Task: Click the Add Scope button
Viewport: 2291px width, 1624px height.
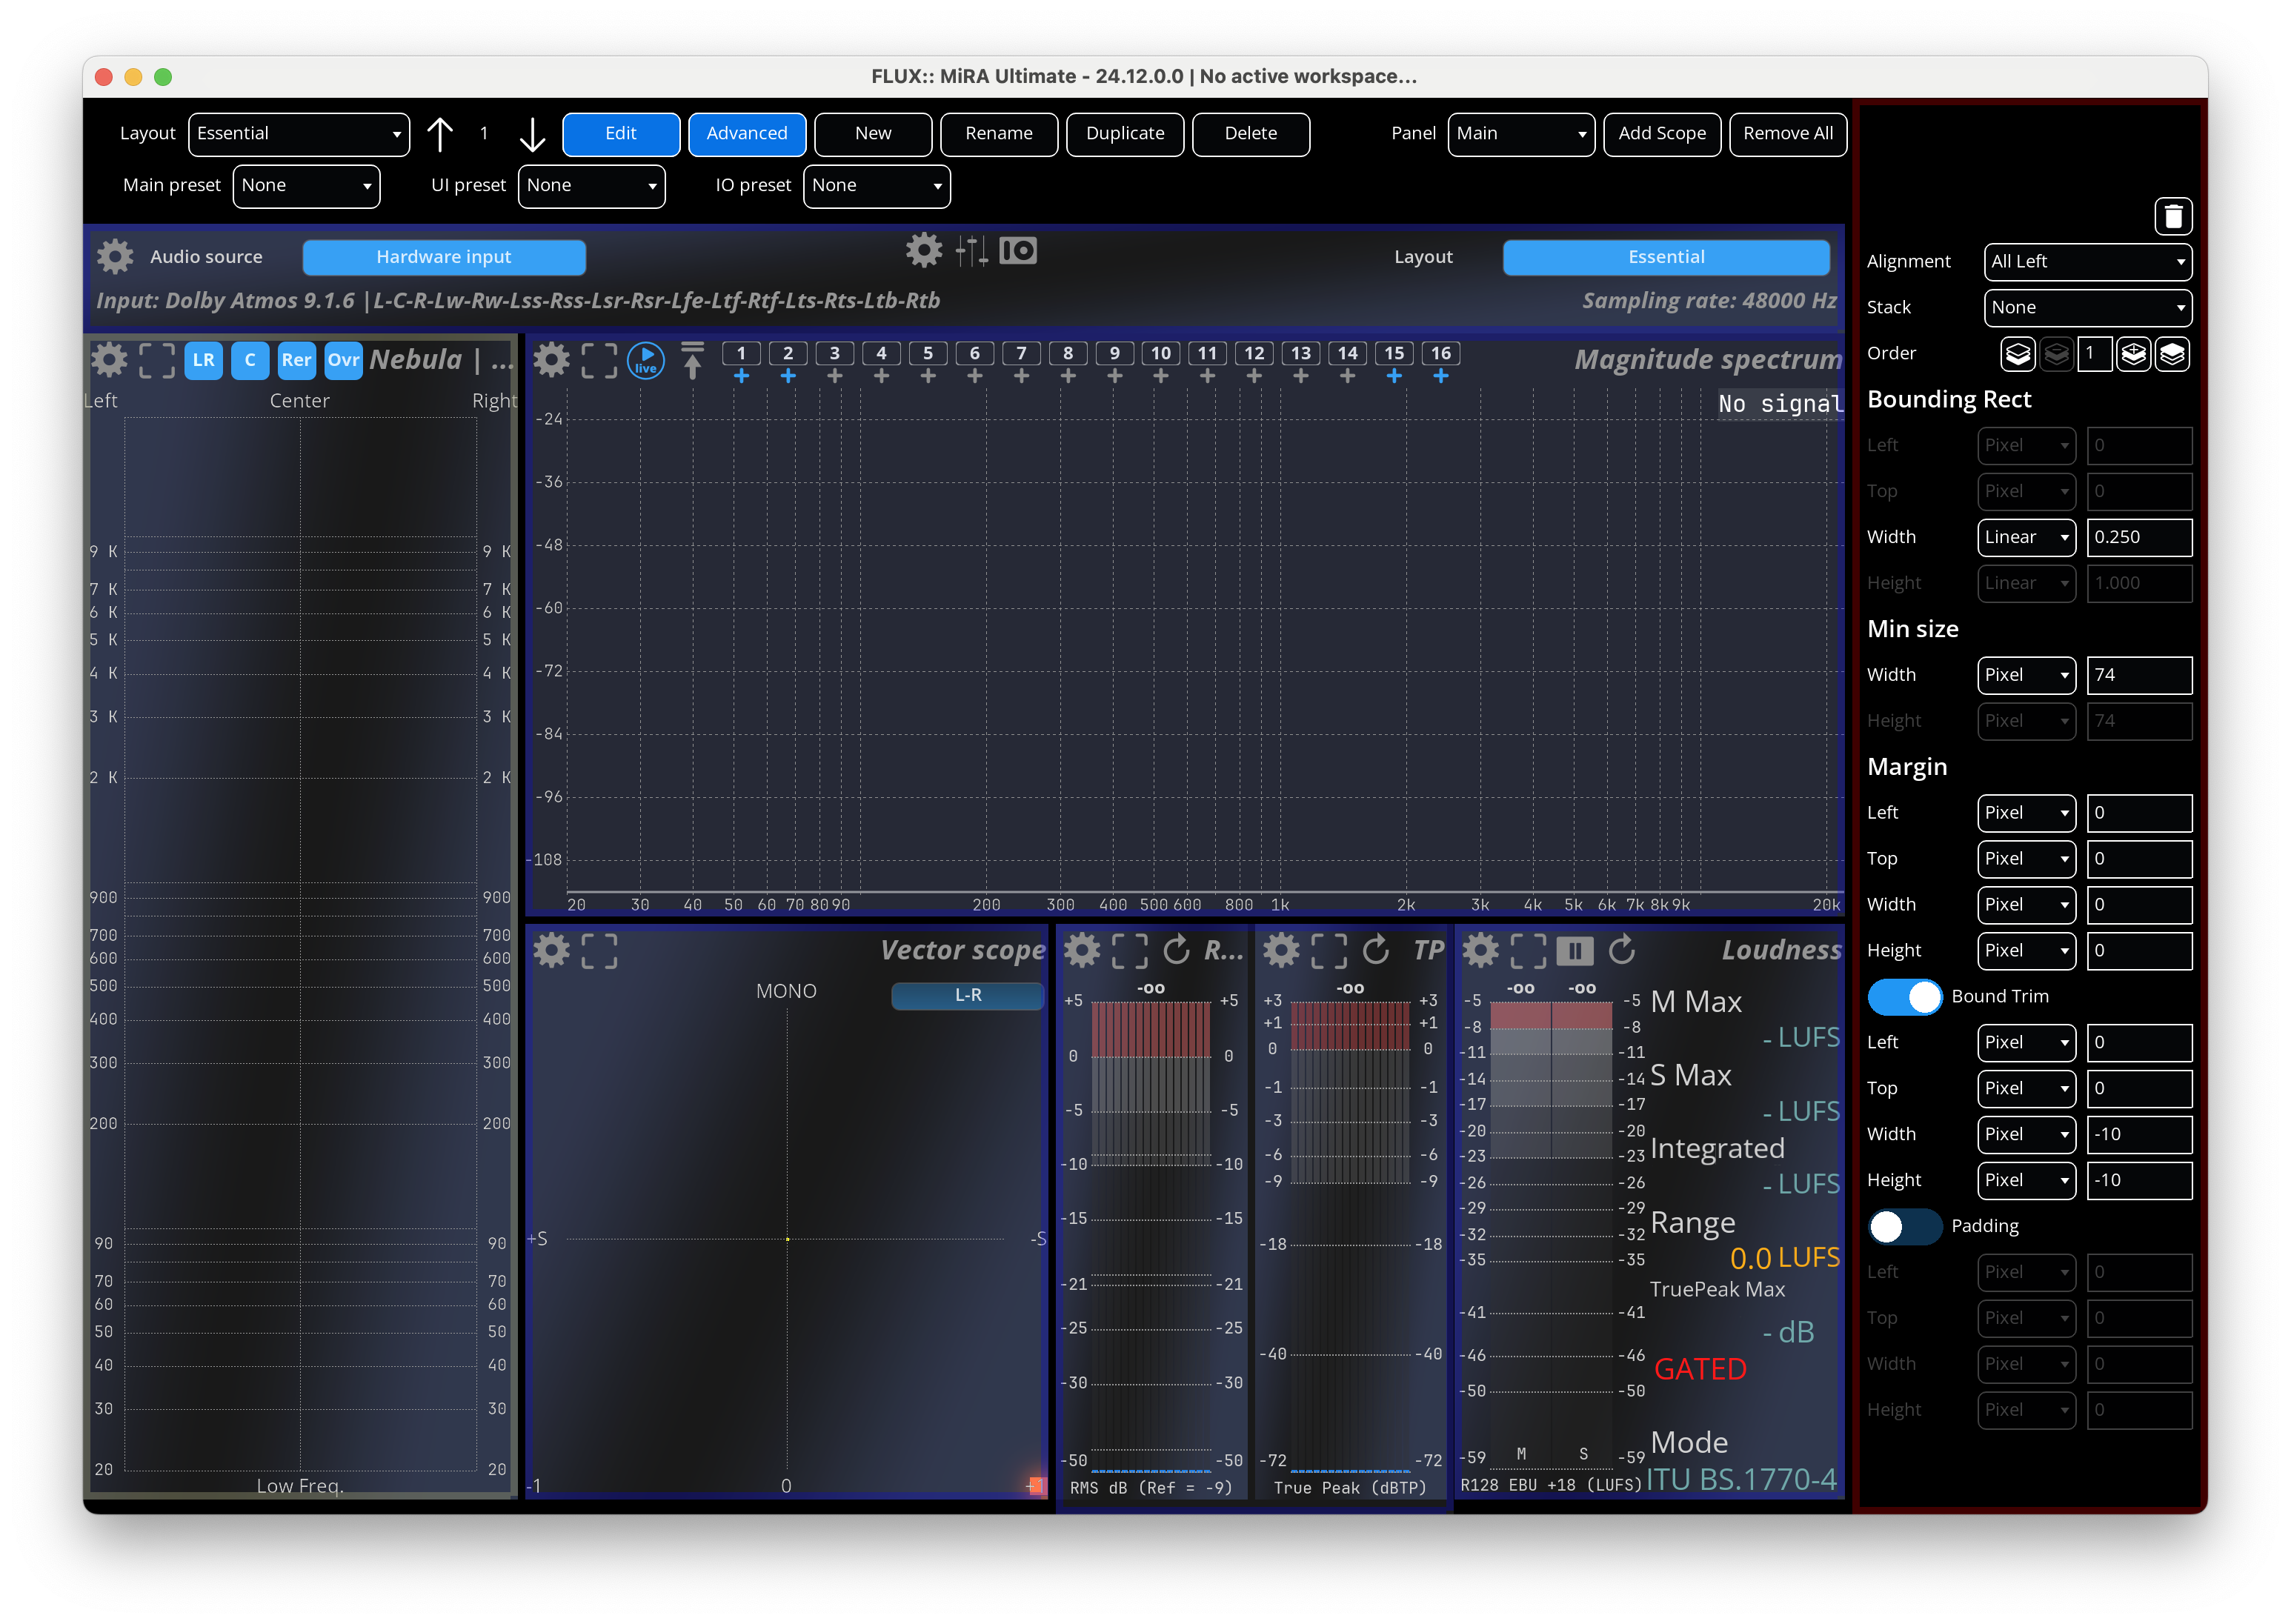Action: point(1661,134)
